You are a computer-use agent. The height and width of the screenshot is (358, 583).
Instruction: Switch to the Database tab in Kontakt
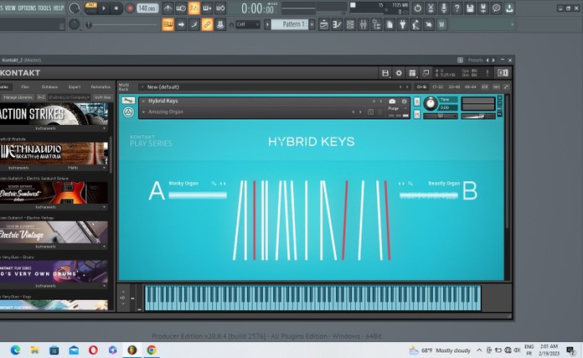tap(50, 86)
